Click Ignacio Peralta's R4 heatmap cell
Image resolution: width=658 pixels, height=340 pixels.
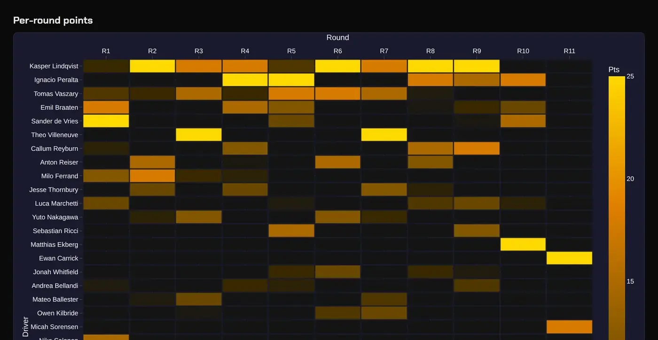pos(245,80)
